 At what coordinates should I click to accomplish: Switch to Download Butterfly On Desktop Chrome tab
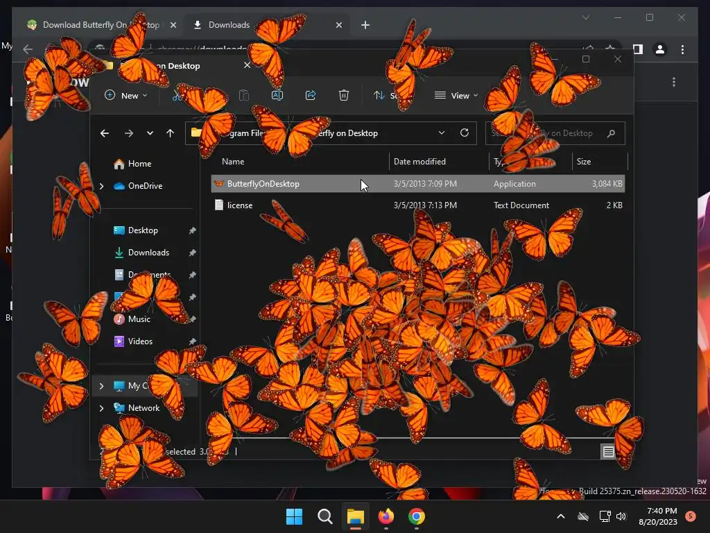click(x=101, y=25)
